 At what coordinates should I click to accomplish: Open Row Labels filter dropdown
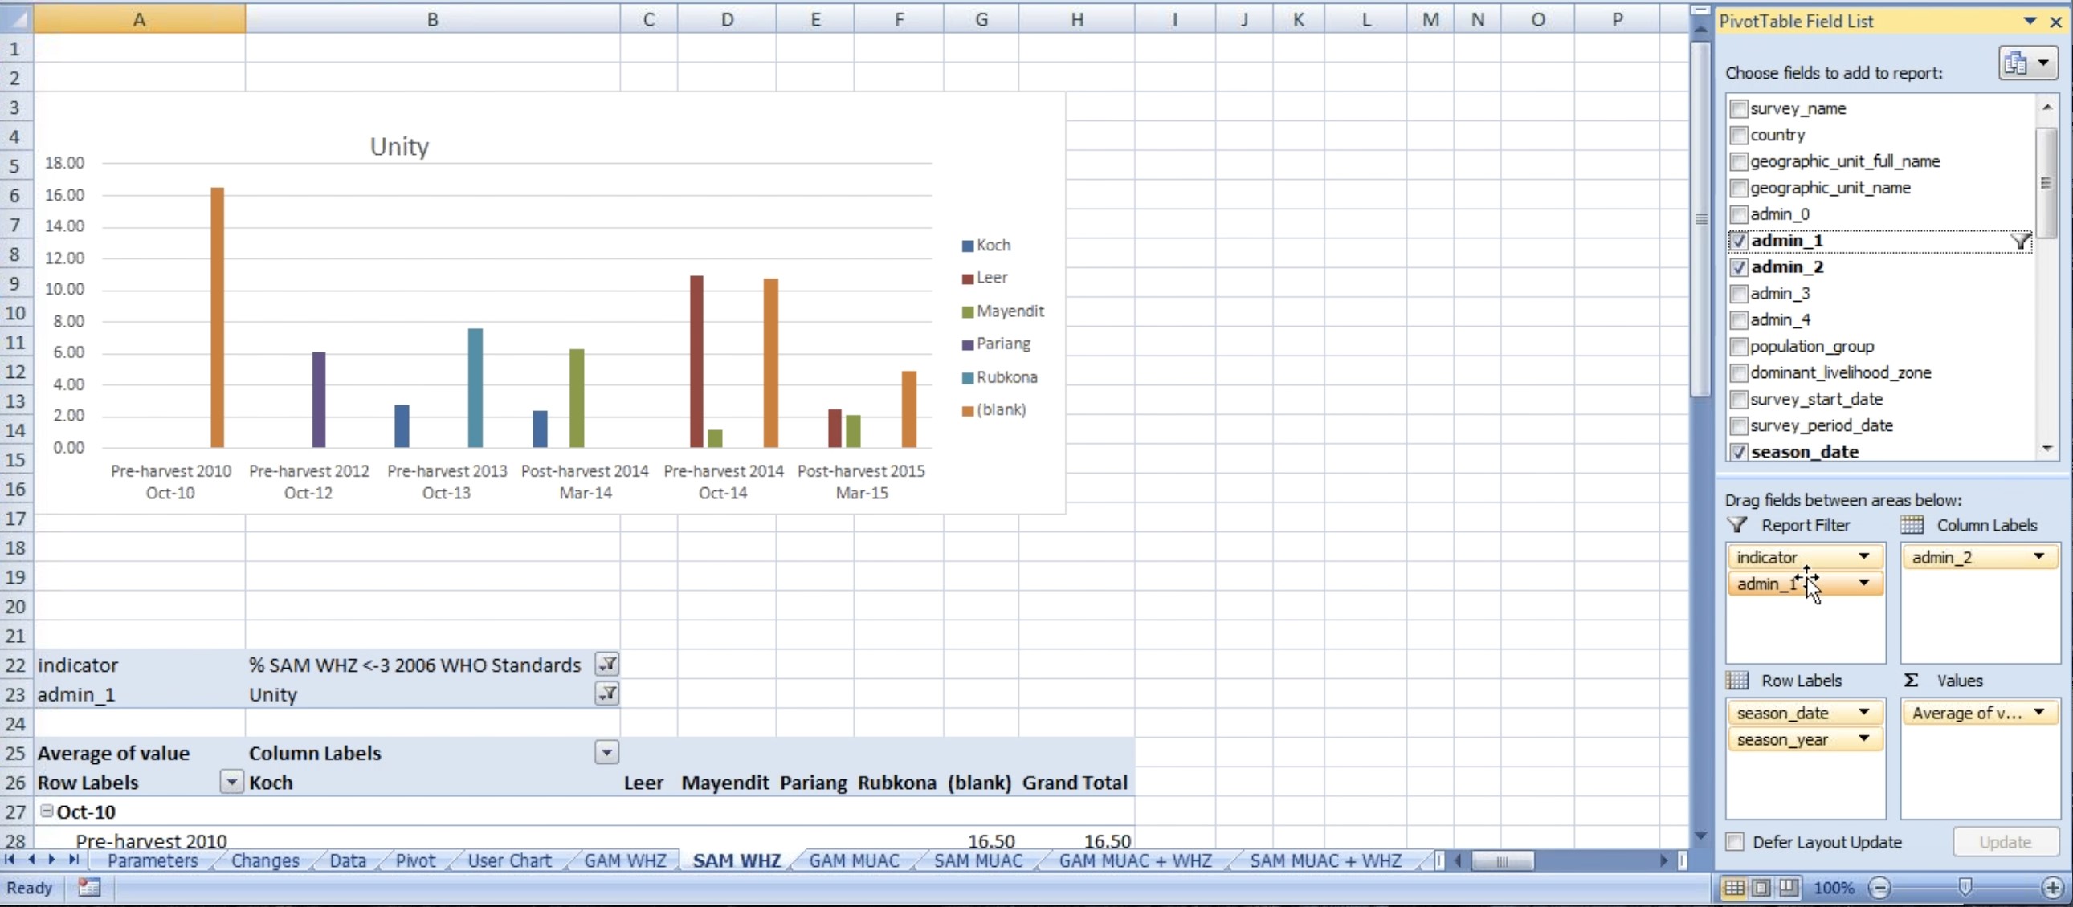[231, 782]
